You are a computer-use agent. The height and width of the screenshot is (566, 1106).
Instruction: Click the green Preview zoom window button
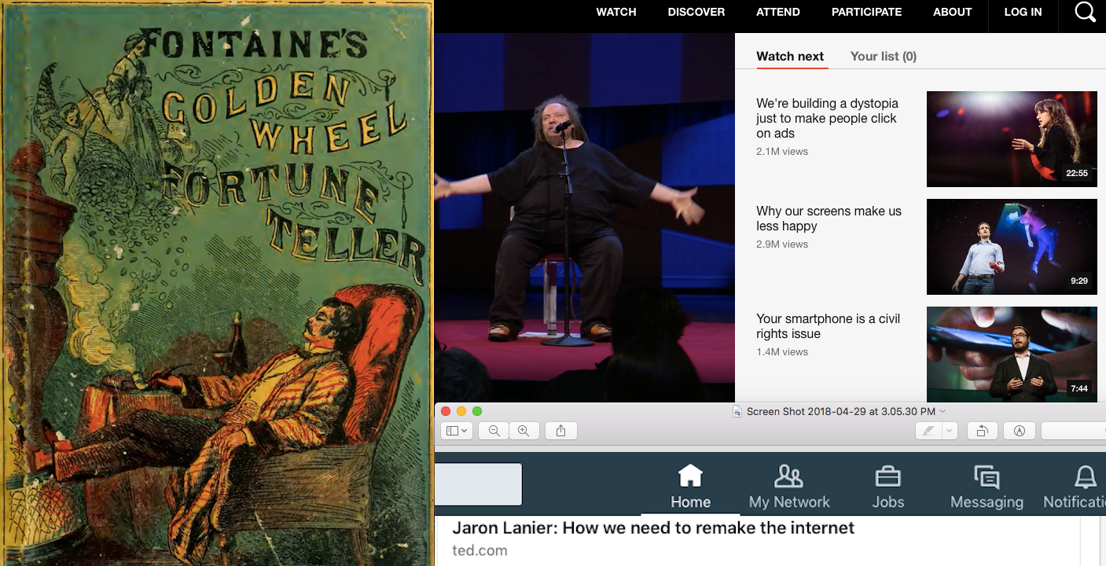(476, 411)
